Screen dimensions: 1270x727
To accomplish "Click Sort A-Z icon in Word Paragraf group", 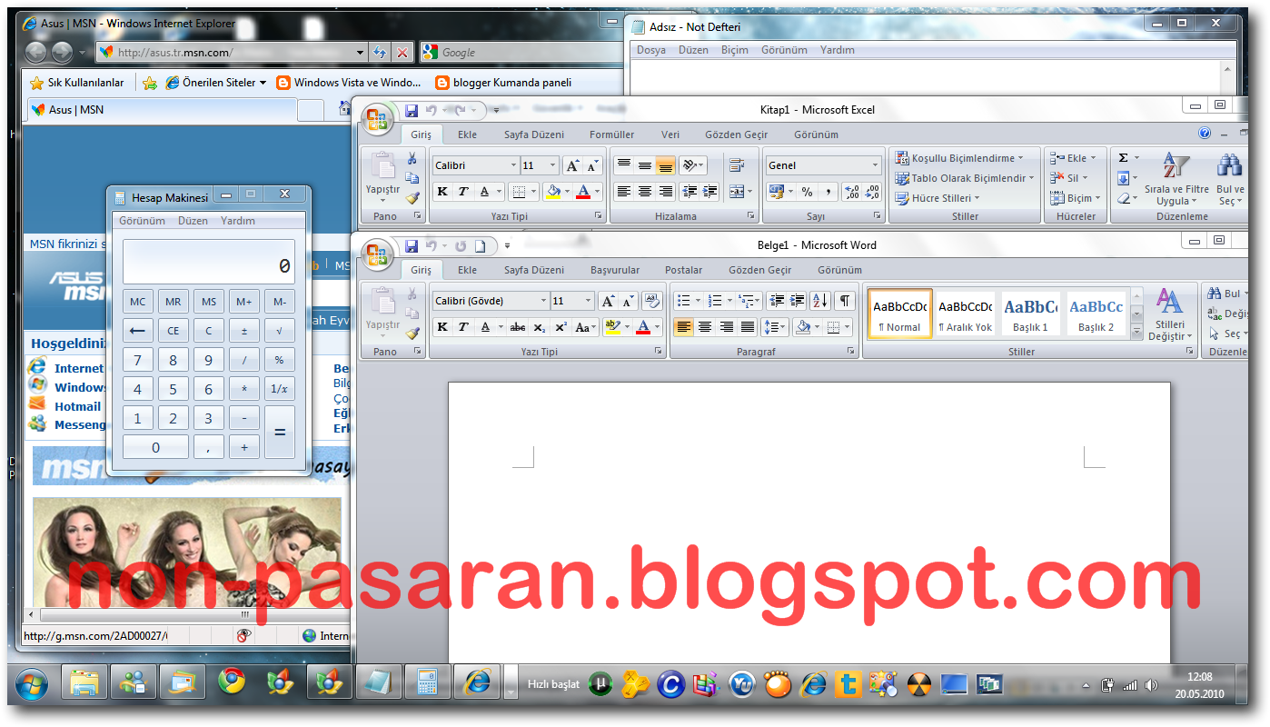I will click(819, 301).
